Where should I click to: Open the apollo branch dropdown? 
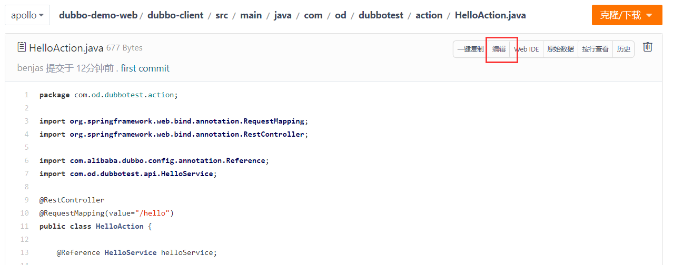(27, 15)
